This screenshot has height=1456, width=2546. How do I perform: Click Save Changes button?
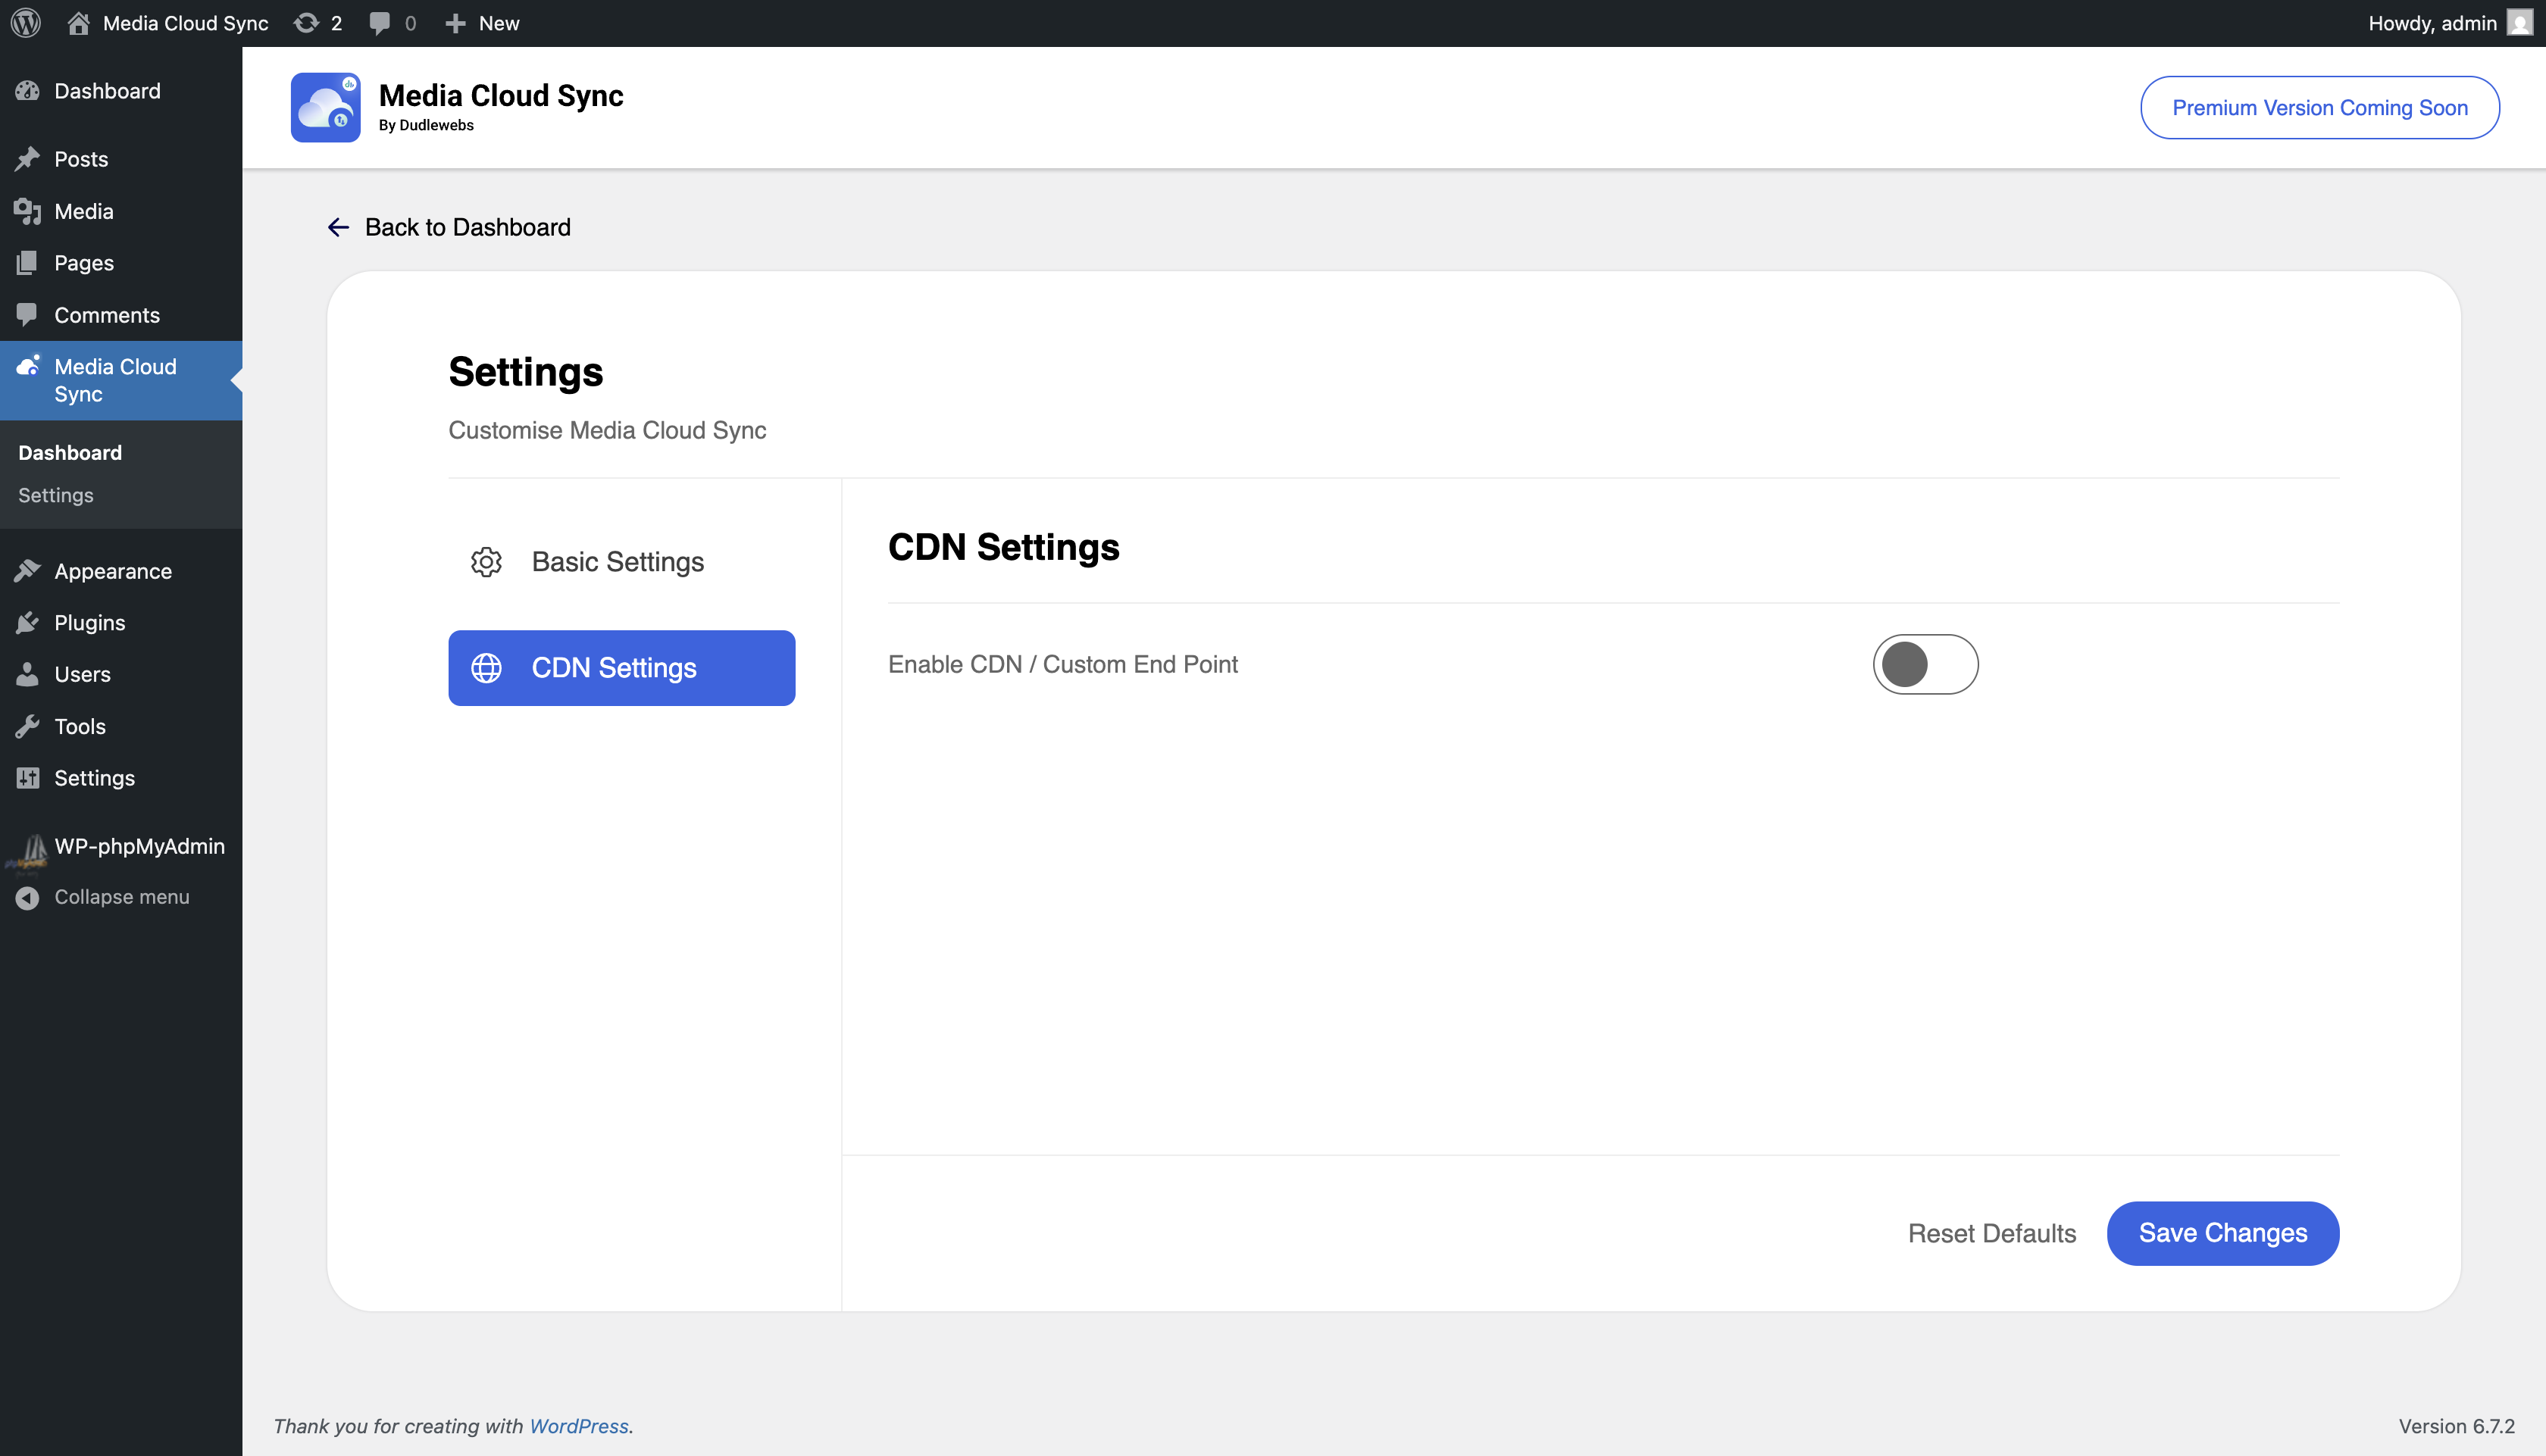2222,1233
